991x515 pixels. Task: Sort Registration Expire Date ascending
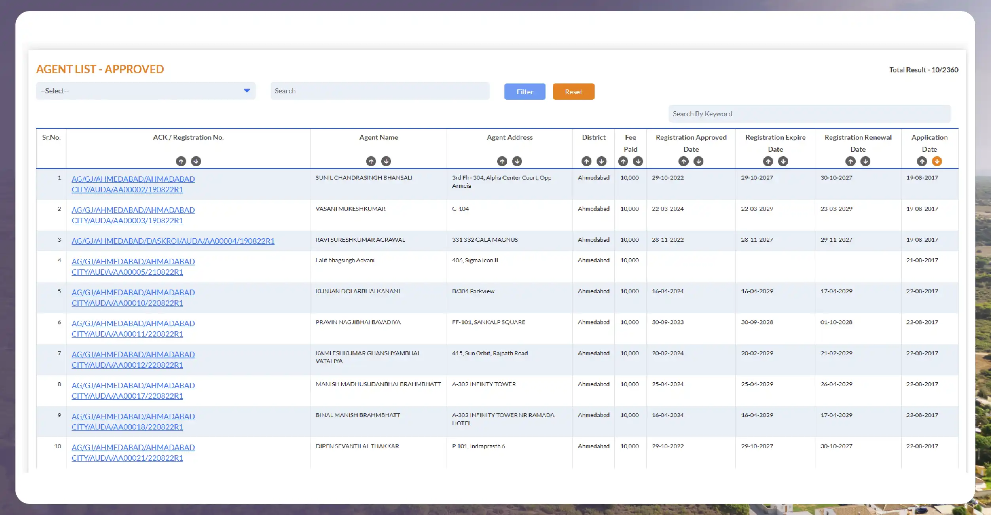(768, 161)
